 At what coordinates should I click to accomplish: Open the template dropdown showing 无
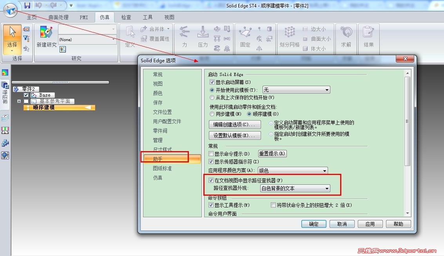pos(296,90)
